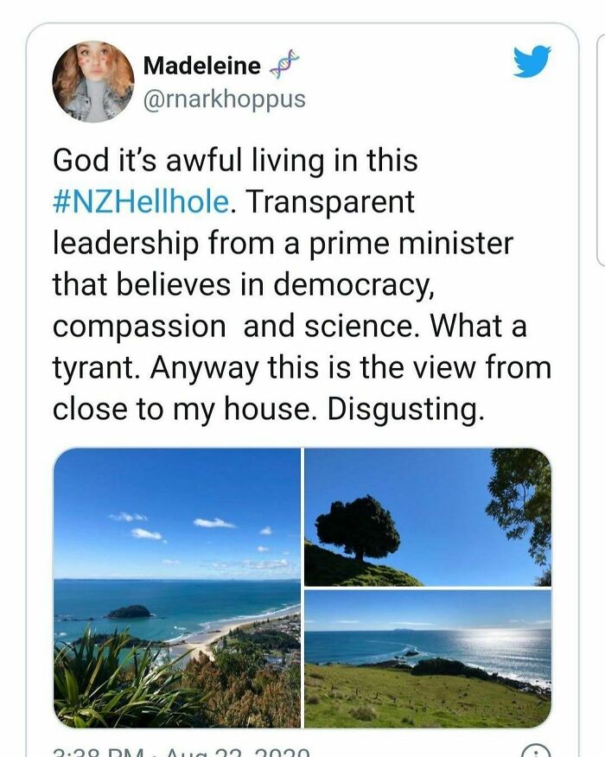
Task: Open the @rnarkhoppus handle link
Action: pos(224,99)
